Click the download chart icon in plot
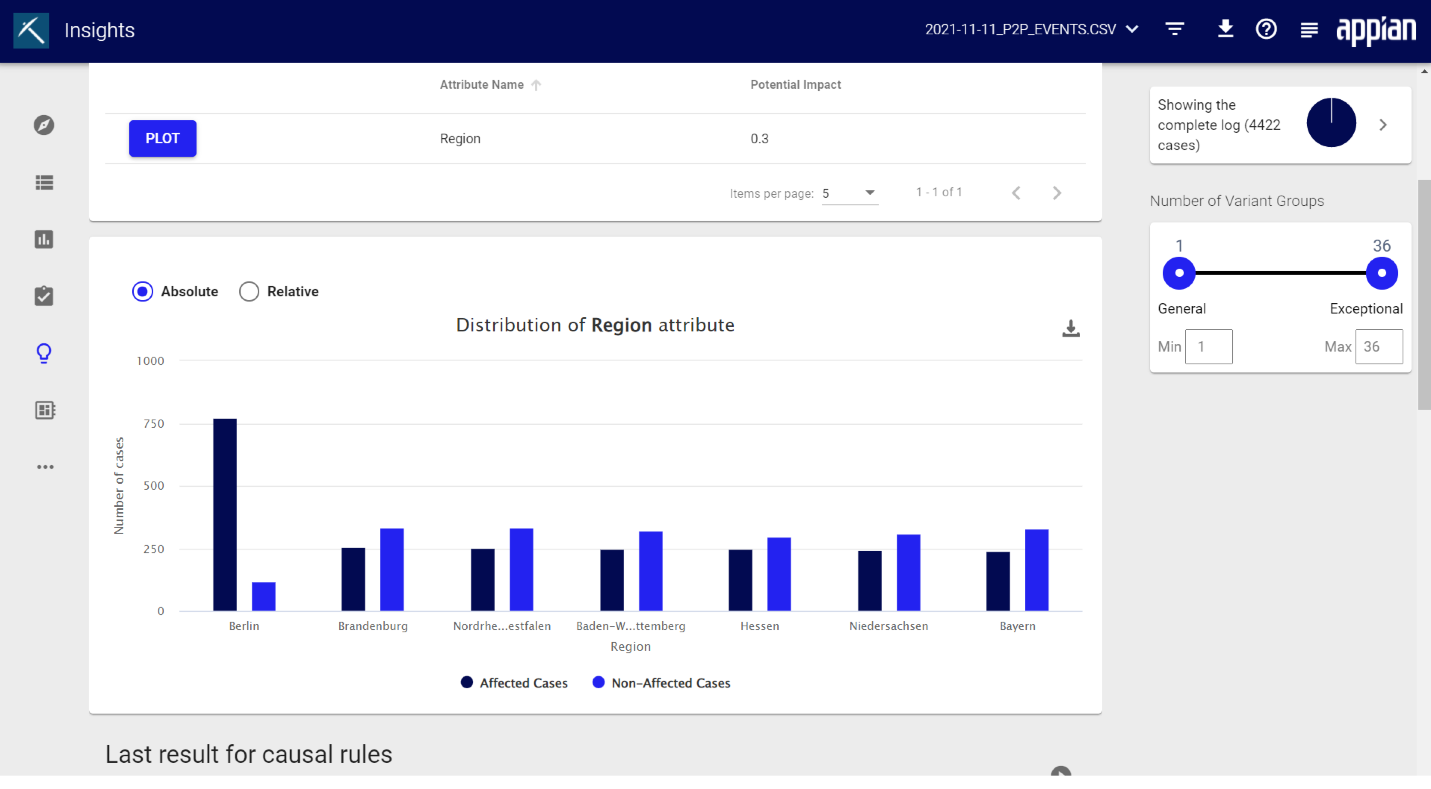This screenshot has height=789, width=1431. tap(1070, 327)
